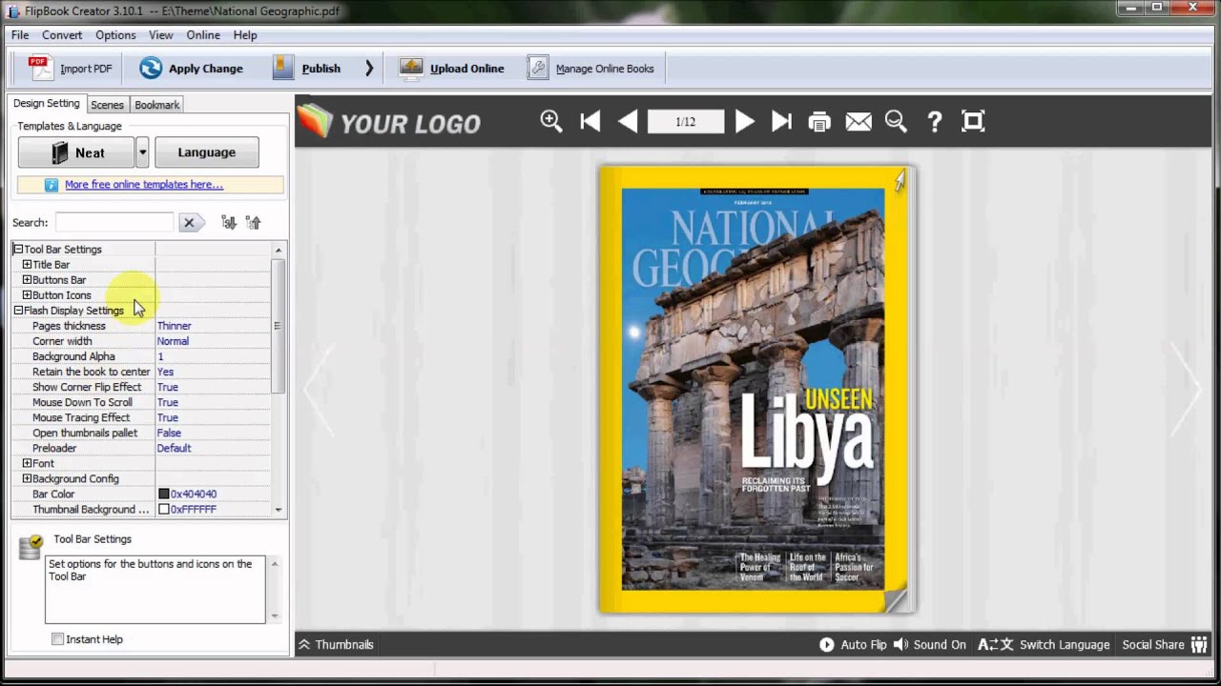Click the Background Alpha value 1
Image resolution: width=1221 pixels, height=686 pixels.
[x=160, y=356]
